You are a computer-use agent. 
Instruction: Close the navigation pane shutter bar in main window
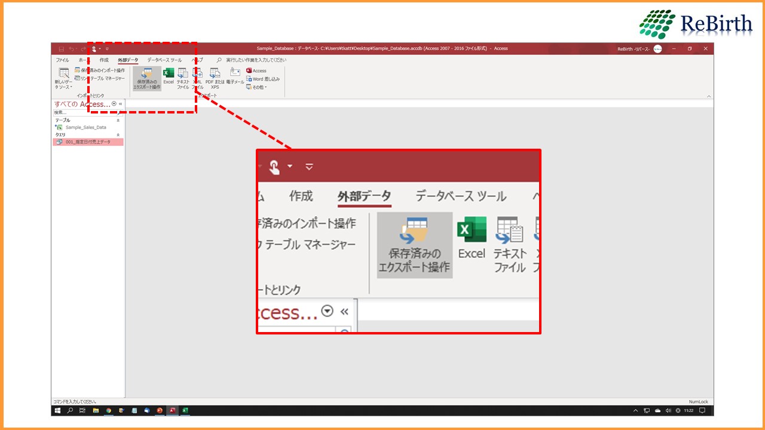pyautogui.click(x=121, y=104)
